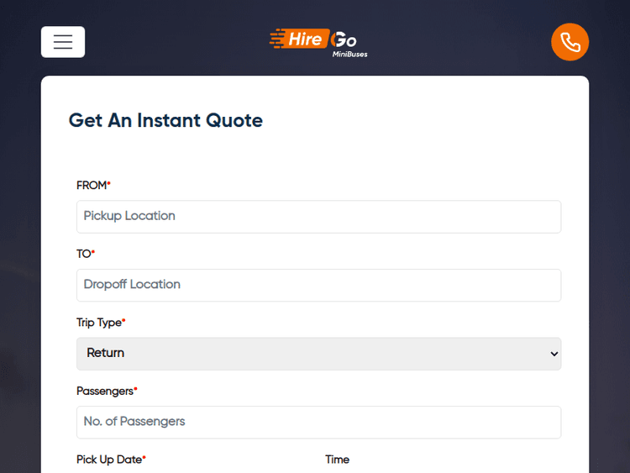
Task: Click the orange Hire badge in logo
Action: click(301, 39)
